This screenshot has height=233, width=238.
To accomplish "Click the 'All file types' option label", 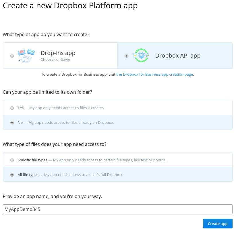I will point(28,175).
